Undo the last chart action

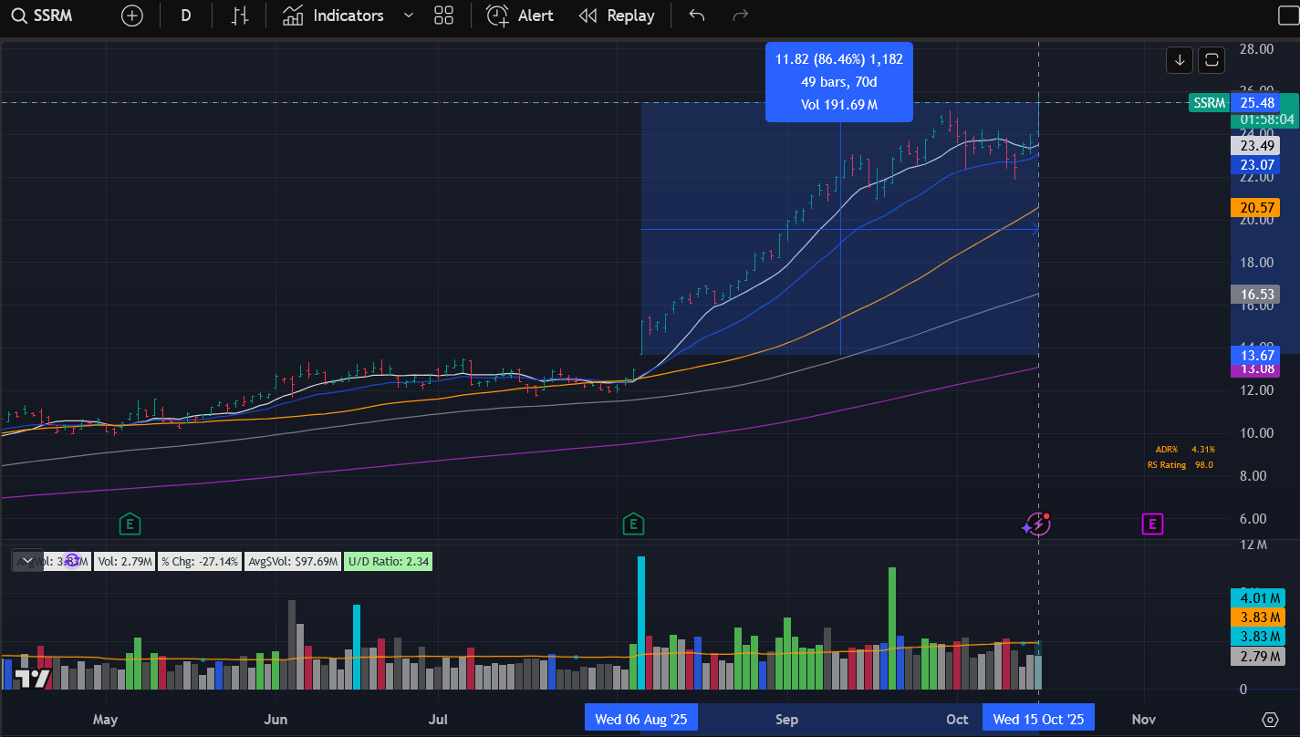[x=697, y=16]
